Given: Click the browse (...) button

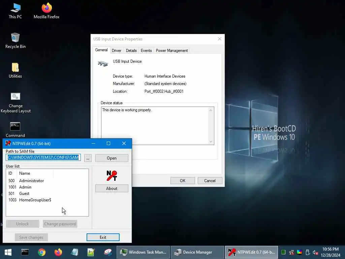Looking at the screenshot, I should (x=88, y=158).
